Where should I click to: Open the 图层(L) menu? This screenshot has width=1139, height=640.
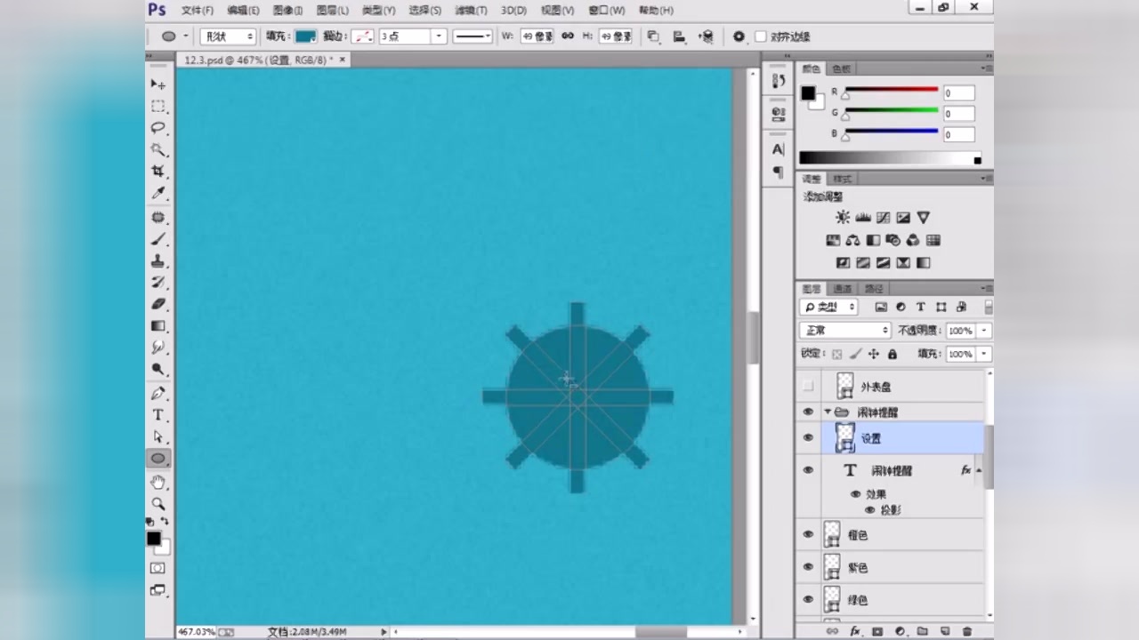tap(333, 10)
